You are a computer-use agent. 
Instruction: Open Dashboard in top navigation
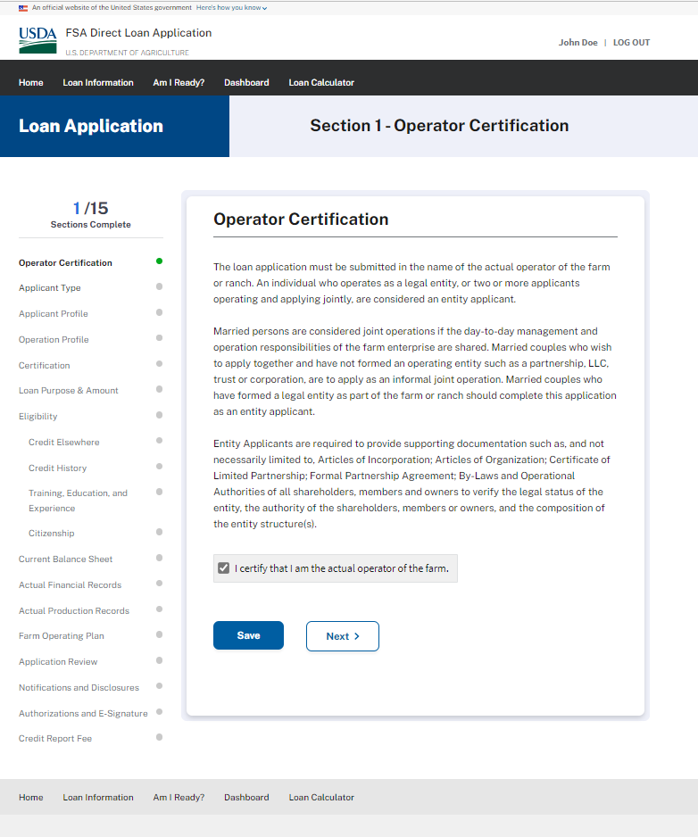pyautogui.click(x=246, y=83)
